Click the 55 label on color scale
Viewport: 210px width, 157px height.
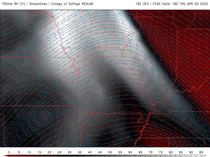tap(120, 152)
